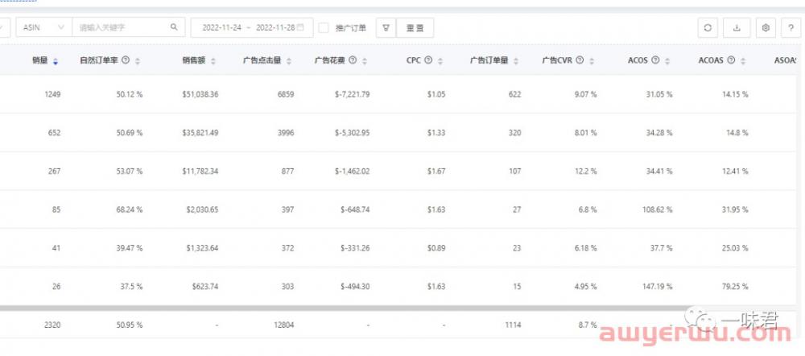Sort by 销售额 column arrows
Screen dimensions: 805x356
pyautogui.click(x=213, y=61)
